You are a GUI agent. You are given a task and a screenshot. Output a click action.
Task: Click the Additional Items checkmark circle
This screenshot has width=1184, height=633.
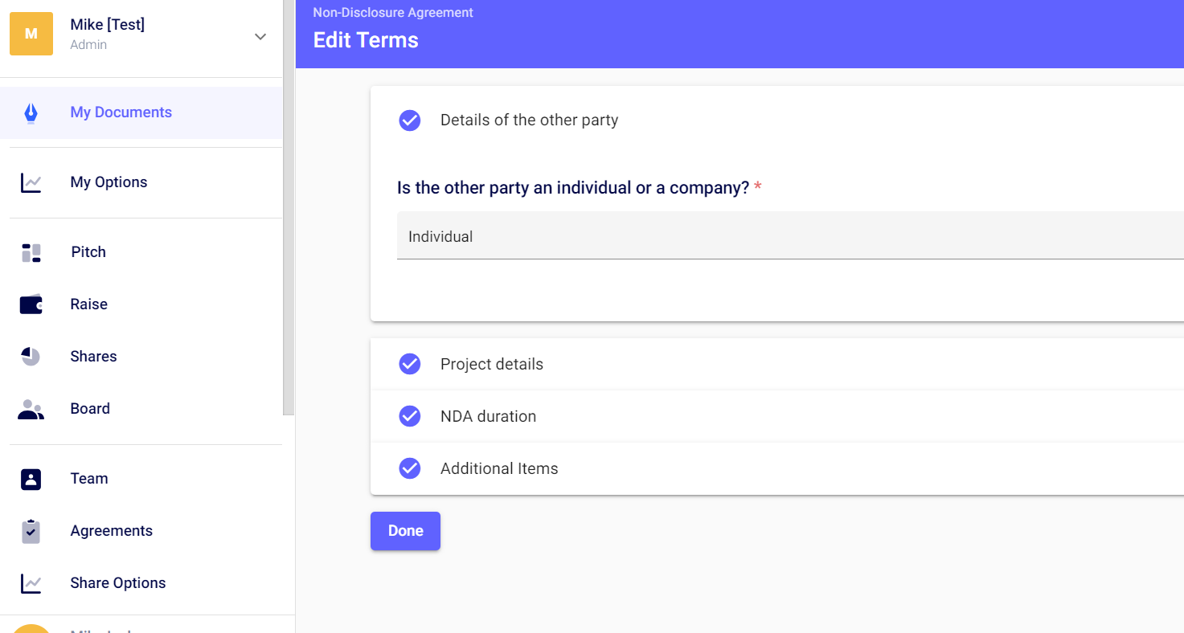(410, 468)
